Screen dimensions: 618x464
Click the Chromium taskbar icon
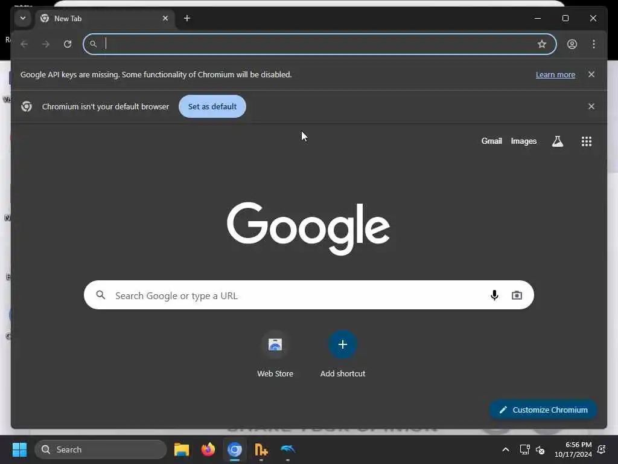pyautogui.click(x=235, y=449)
